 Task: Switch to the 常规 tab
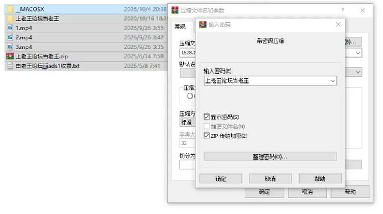click(x=180, y=27)
